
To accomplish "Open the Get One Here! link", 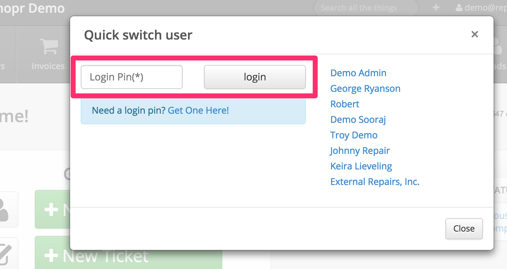I will click(198, 110).
